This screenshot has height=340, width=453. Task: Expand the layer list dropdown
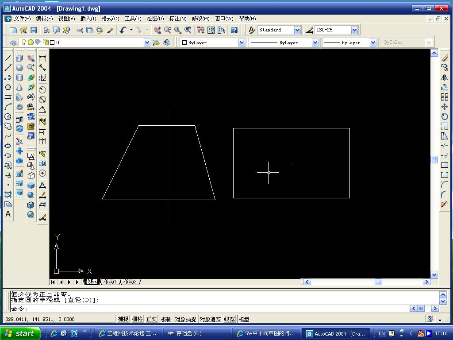[x=147, y=43]
